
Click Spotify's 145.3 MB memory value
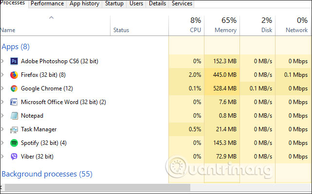(x=225, y=143)
